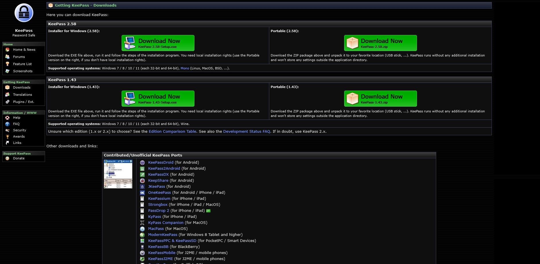Screen dimensions: 540x264
Task: Click the ModernKeePass app icon
Action: point(142,235)
